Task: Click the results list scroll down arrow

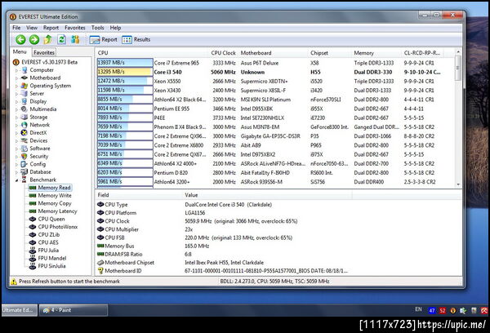Action: pos(458,184)
